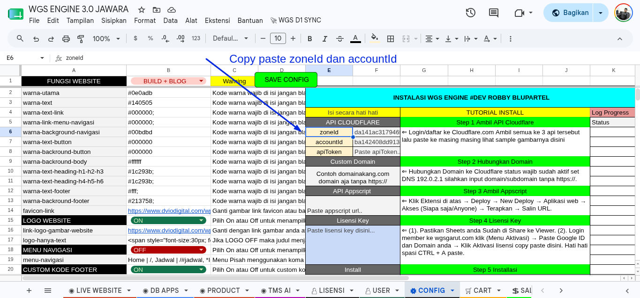Collapse the toolbar with chevron
Image resolution: width=640 pixels, height=298 pixels.
tap(619, 38)
